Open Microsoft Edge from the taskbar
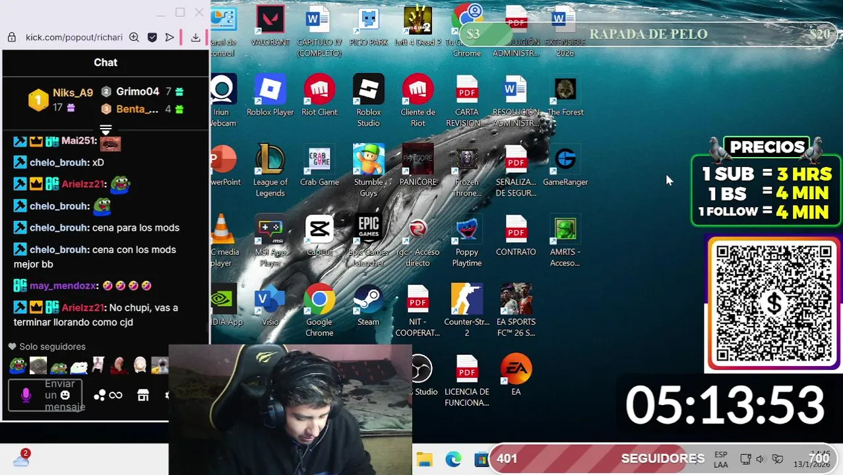This screenshot has width=843, height=475. point(453,459)
